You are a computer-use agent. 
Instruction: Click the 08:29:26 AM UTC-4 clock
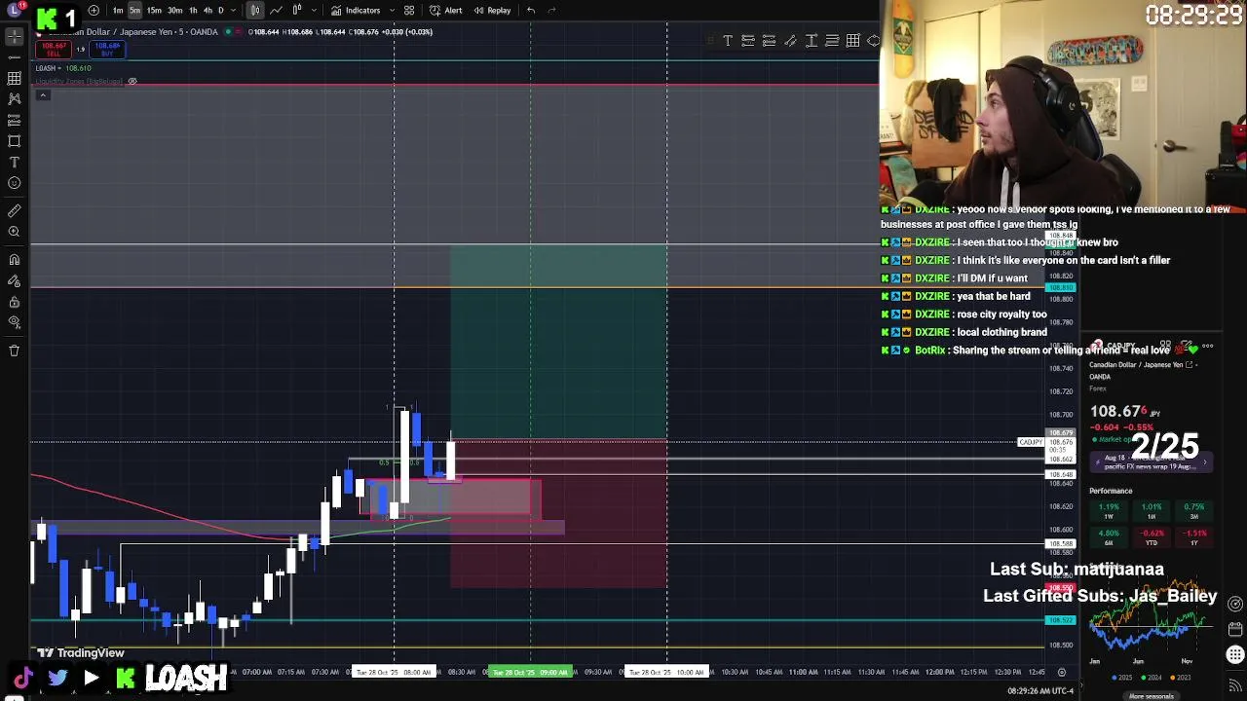pos(1039,691)
